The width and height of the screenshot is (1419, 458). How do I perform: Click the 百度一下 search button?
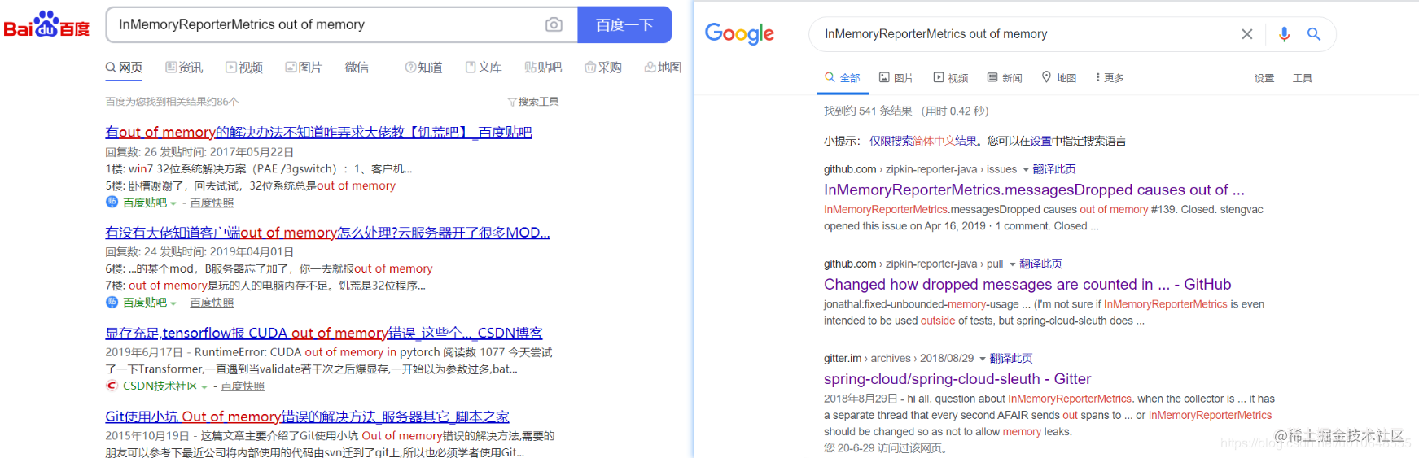624,24
